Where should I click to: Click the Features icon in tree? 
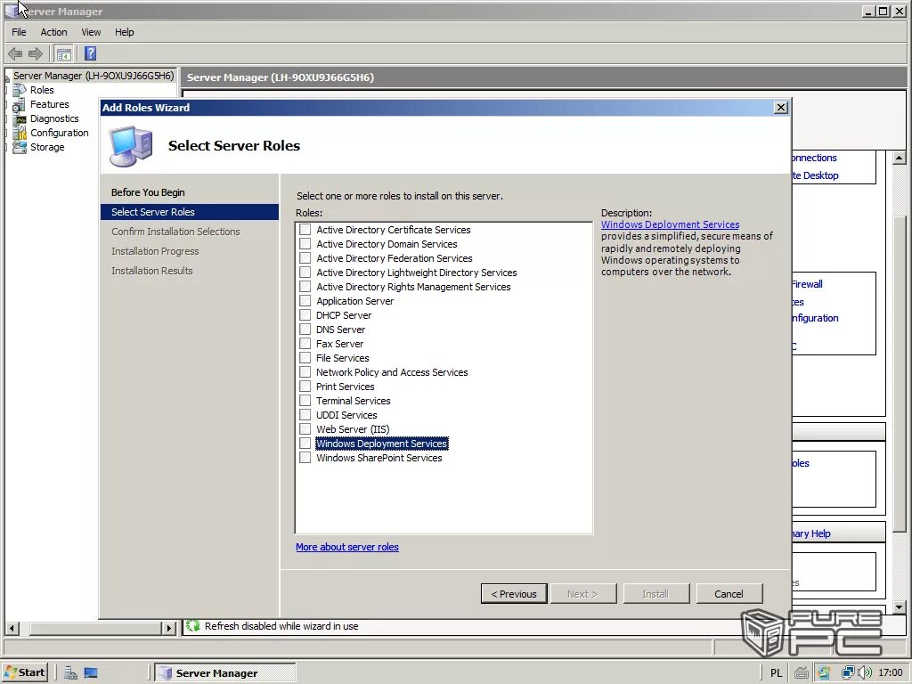pos(20,104)
